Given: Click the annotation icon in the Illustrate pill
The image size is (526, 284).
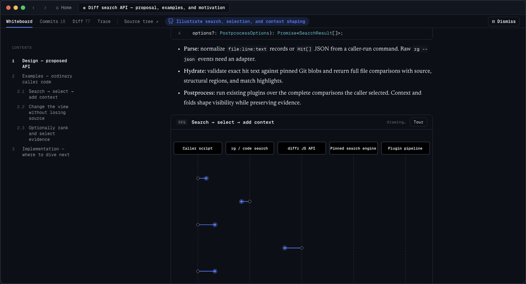Looking at the screenshot, I should point(171,21).
